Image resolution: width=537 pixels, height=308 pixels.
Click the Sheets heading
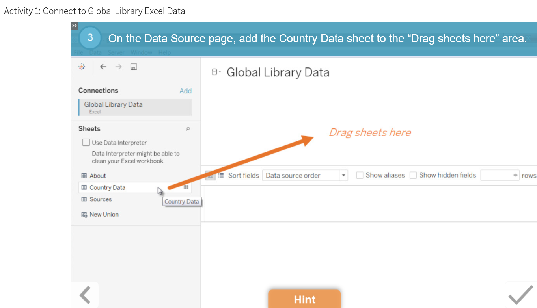click(x=89, y=129)
